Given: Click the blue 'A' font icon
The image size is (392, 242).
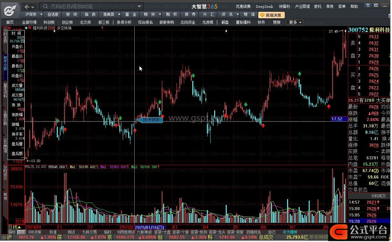Looking at the screenshot, I should tap(376, 5).
